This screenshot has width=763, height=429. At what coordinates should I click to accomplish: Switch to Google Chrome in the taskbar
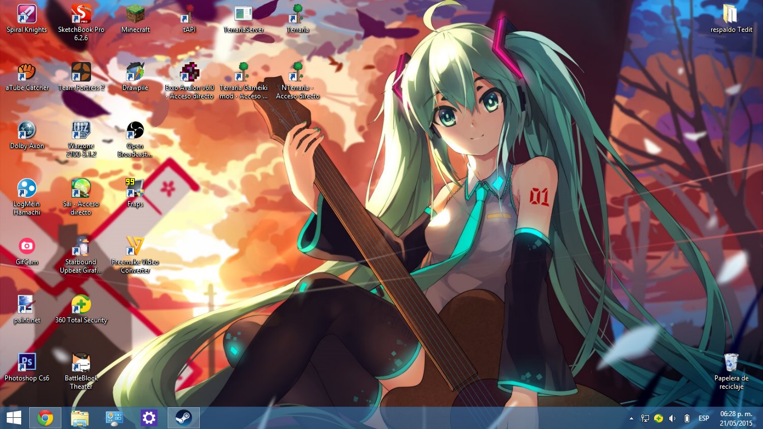click(x=45, y=418)
